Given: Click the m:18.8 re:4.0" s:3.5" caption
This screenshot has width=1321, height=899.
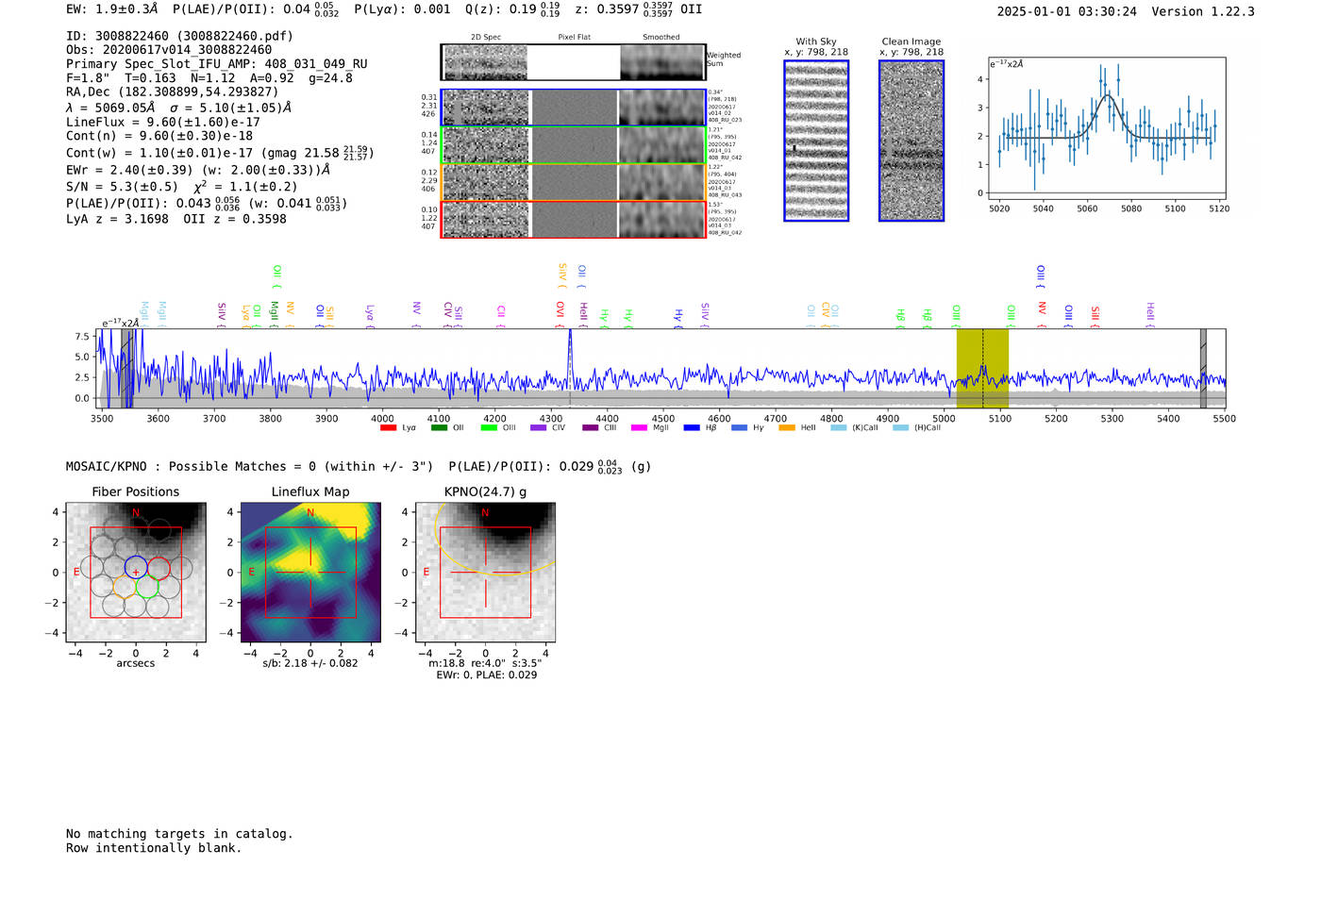Looking at the screenshot, I should click(x=485, y=663).
